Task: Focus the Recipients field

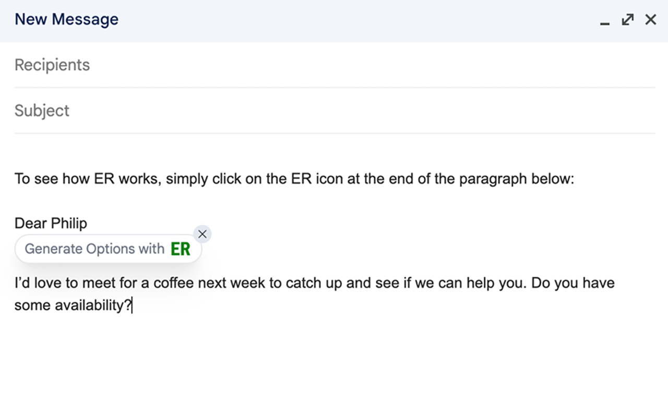Action: [335, 65]
